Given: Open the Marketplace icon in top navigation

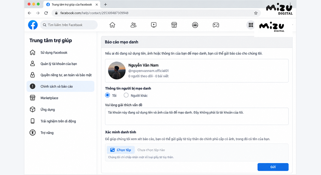Looking at the screenshot, I should (x=174, y=25).
